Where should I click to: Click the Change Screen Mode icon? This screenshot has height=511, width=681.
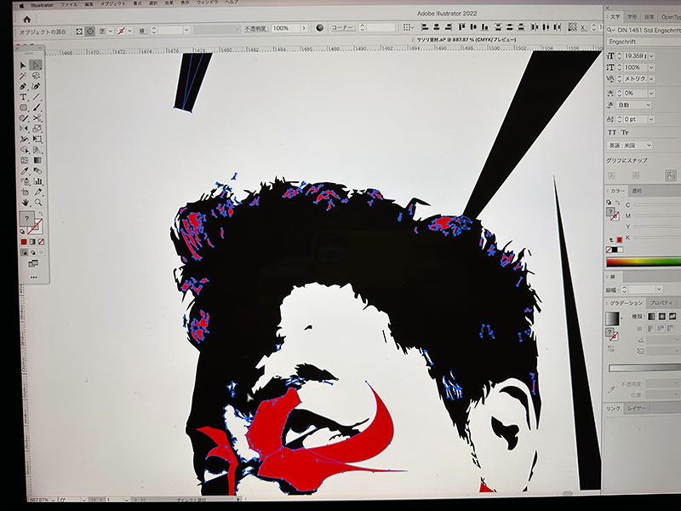click(33, 263)
